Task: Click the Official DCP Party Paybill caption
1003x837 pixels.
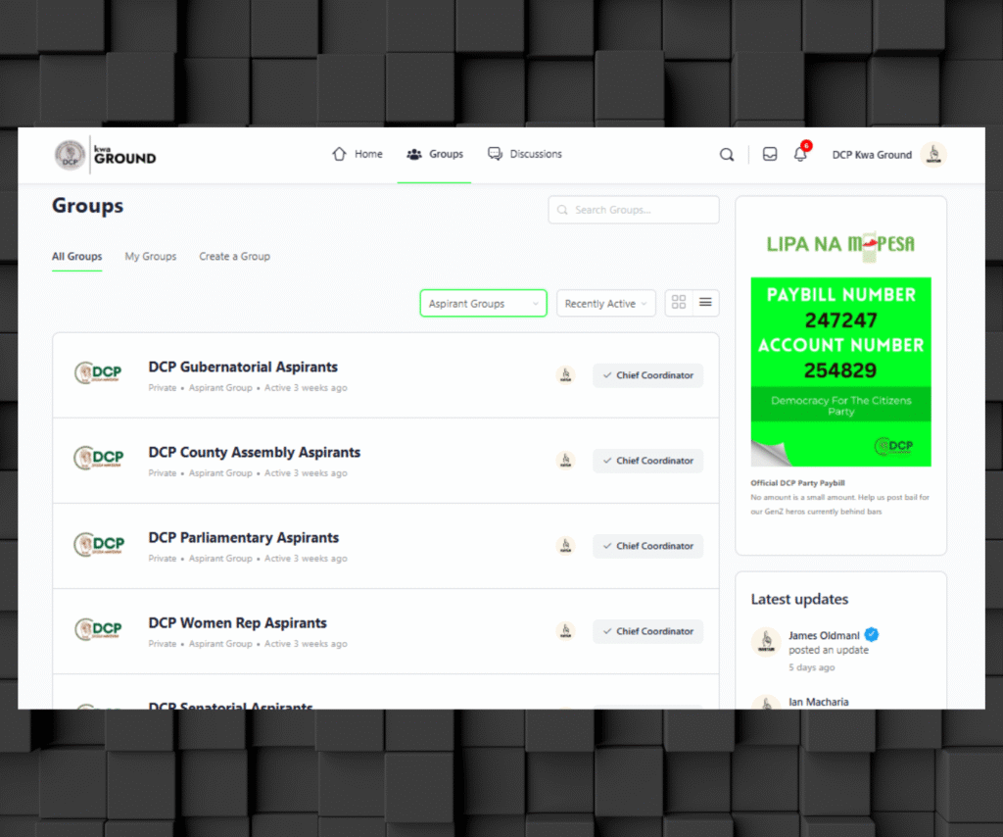Action: coord(797,483)
